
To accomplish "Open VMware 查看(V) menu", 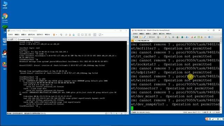I will coord(24,35).
